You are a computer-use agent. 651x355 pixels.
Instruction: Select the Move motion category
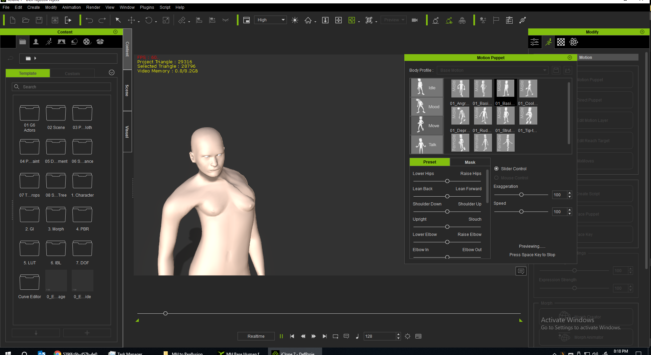pos(427,126)
